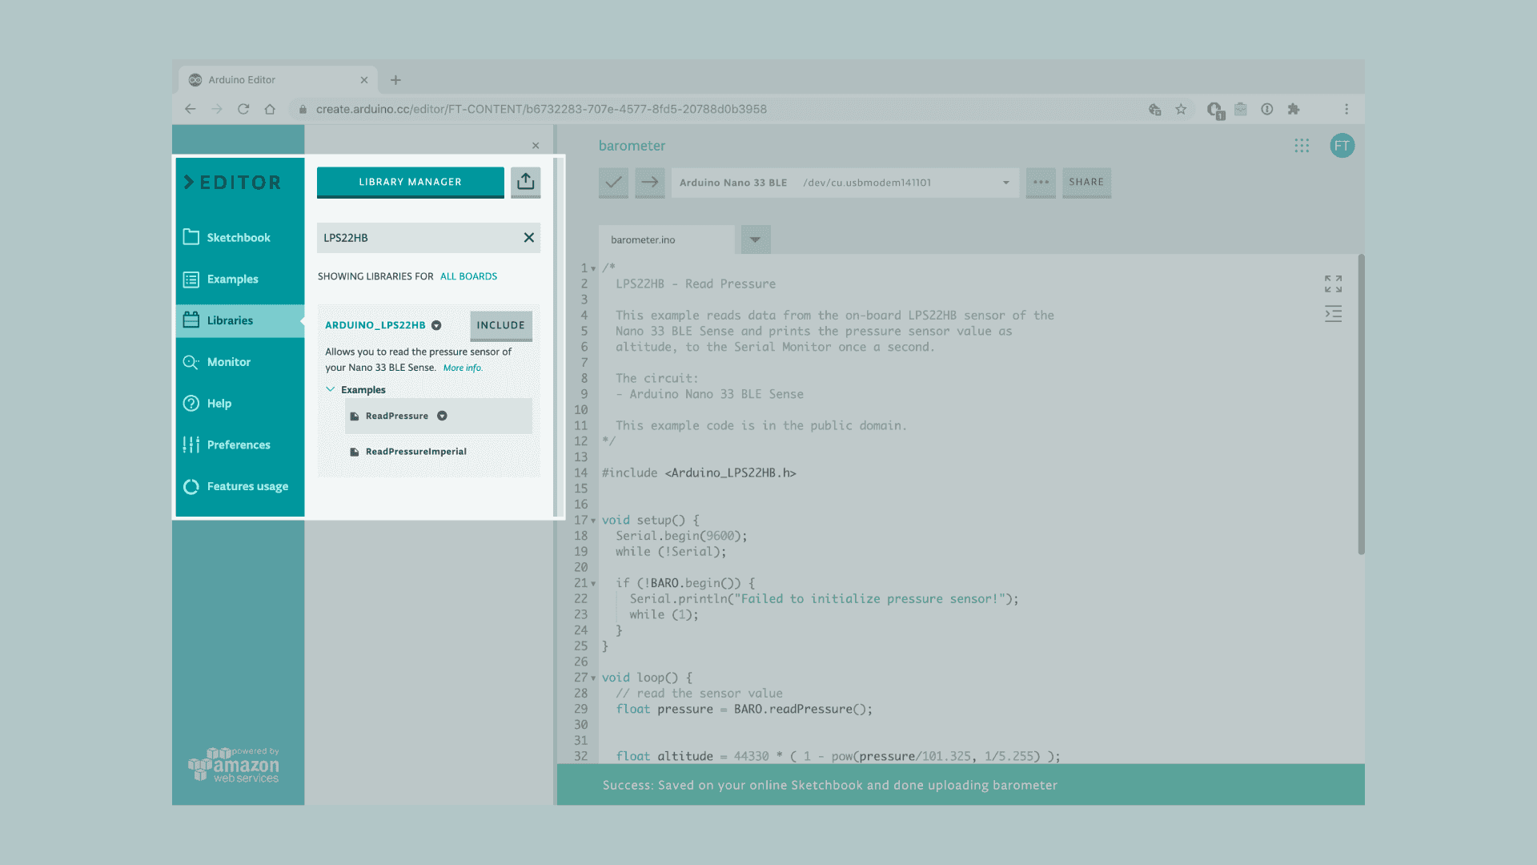Open the Sketchbook section
The height and width of the screenshot is (865, 1537).
click(238, 238)
